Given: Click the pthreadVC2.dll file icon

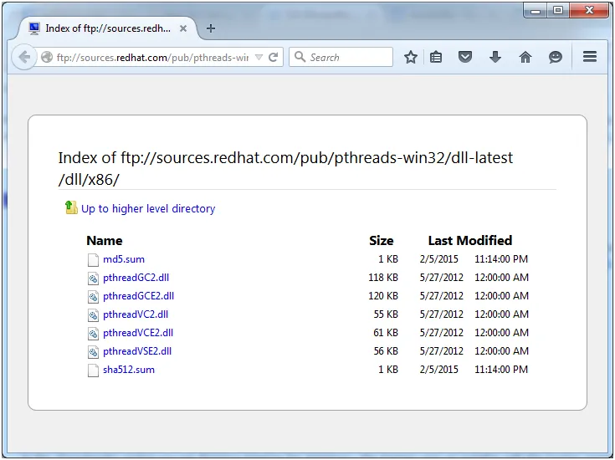Looking at the screenshot, I should click(93, 315).
